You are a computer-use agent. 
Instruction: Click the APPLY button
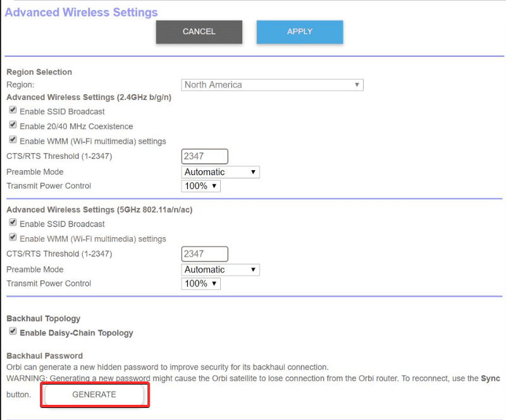299,32
